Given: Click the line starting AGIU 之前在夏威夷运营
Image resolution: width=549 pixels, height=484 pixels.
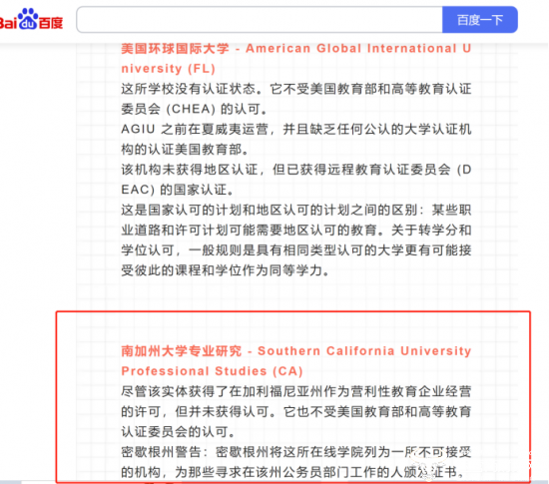Looking at the screenshot, I should click(x=295, y=129).
